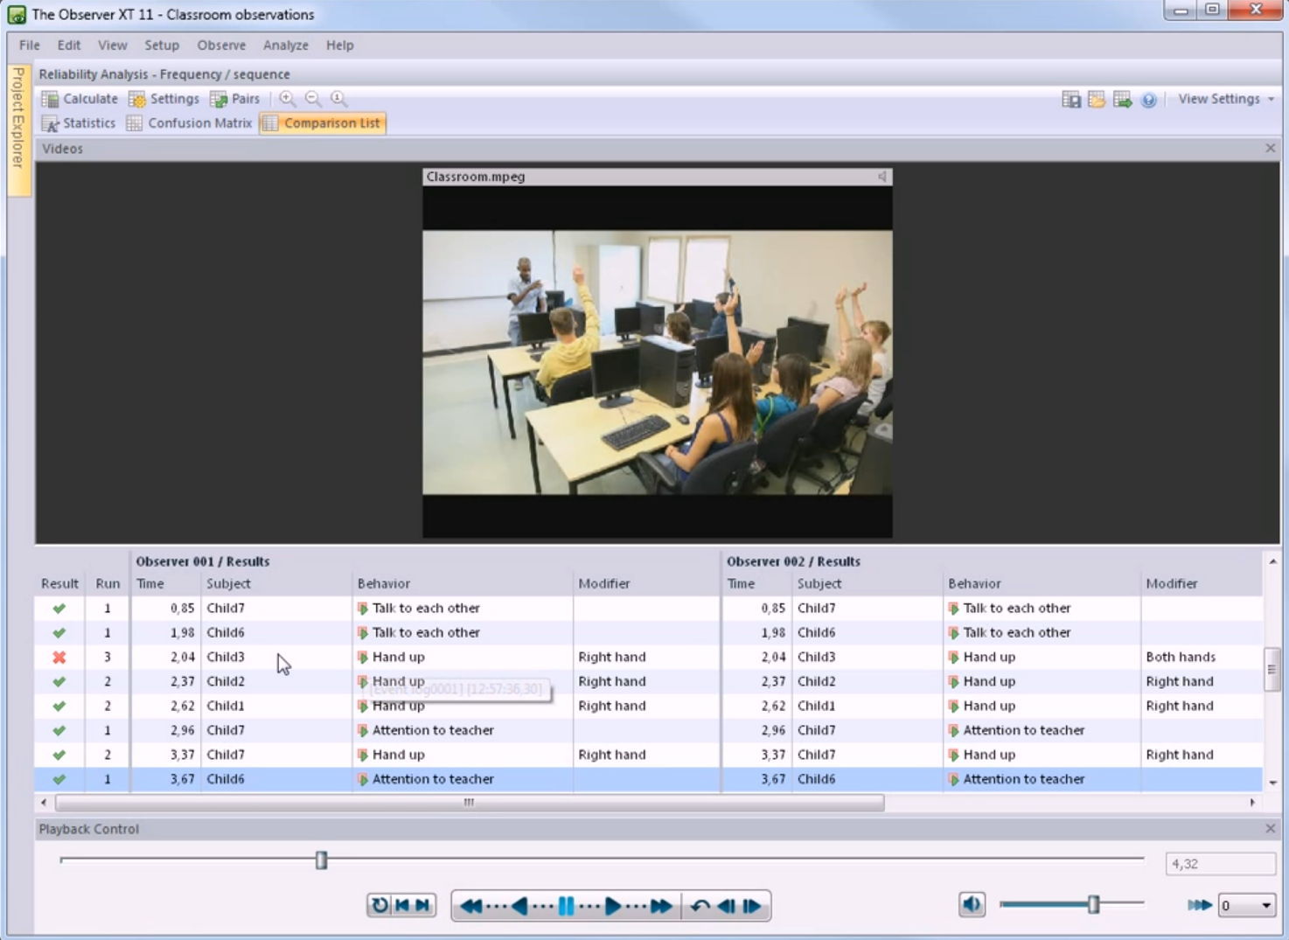Mute the playback volume speaker button

coord(972,904)
